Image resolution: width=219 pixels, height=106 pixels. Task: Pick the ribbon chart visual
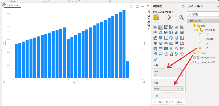[x=182, y=32]
